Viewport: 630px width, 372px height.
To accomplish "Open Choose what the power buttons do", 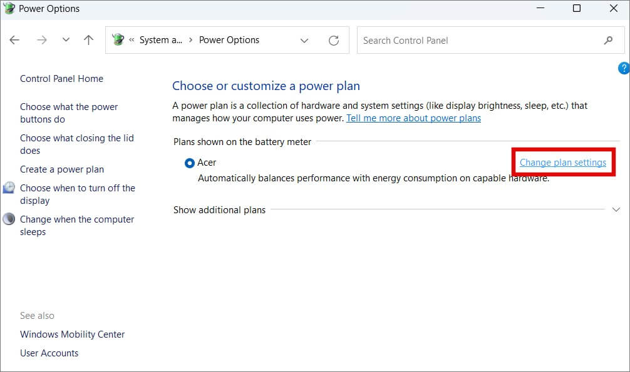I will (x=69, y=113).
